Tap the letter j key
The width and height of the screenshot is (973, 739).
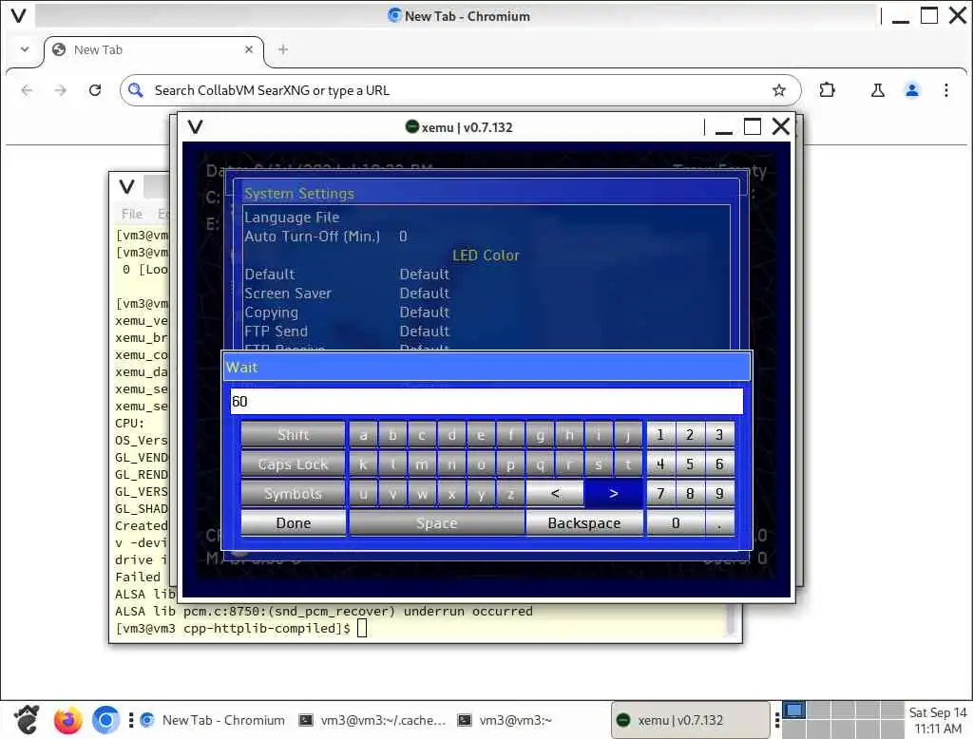point(628,435)
